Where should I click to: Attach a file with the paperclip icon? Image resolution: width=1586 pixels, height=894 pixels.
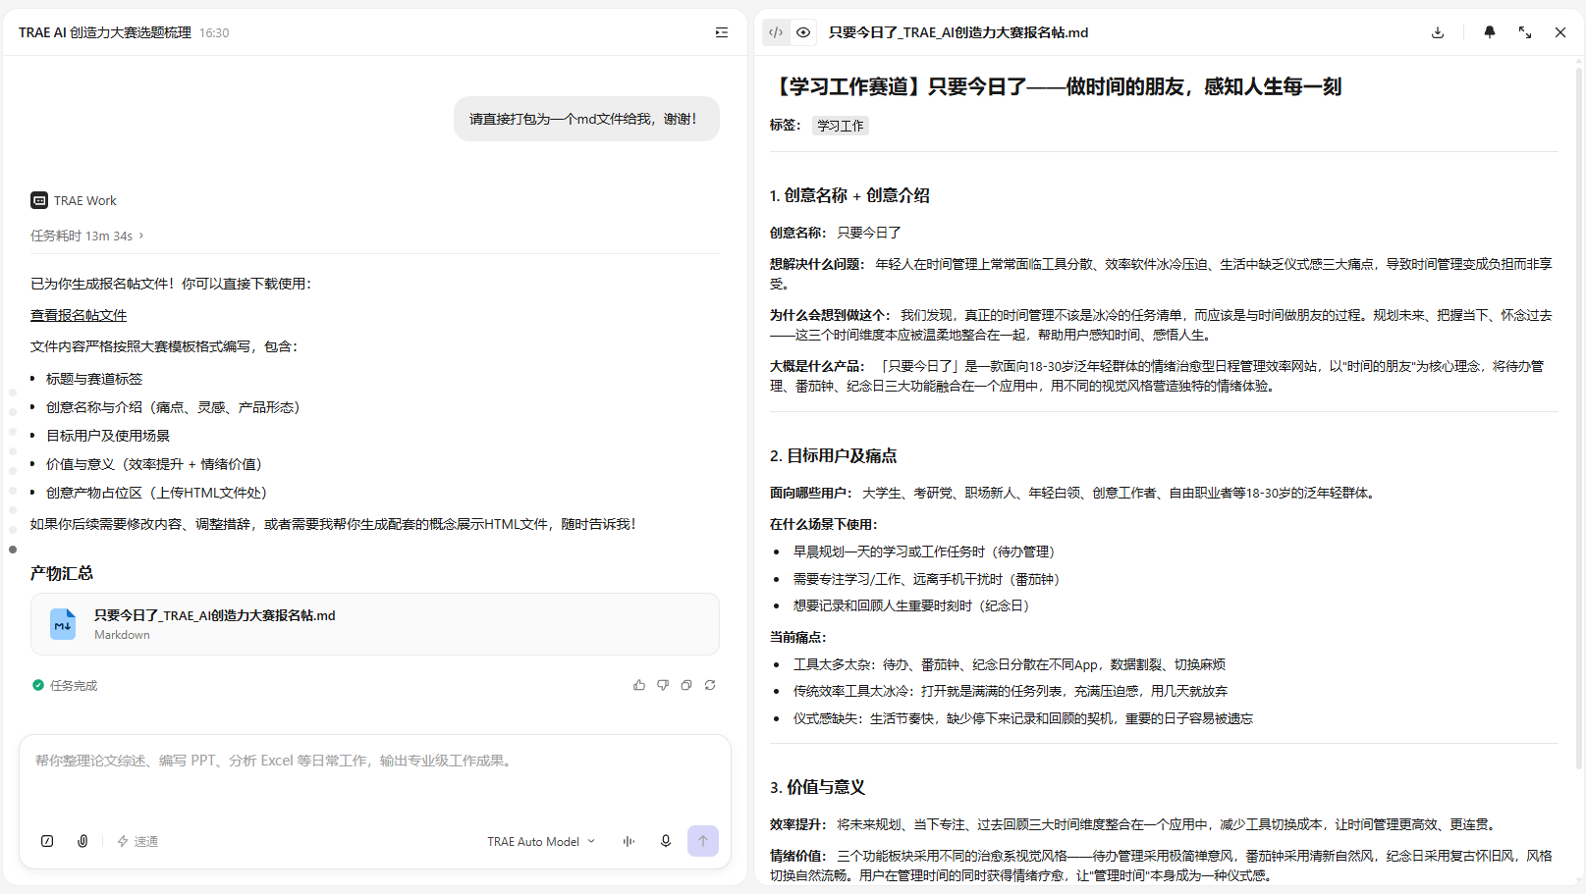click(82, 841)
